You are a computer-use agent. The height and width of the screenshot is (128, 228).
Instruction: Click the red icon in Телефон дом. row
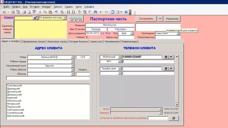171,69
